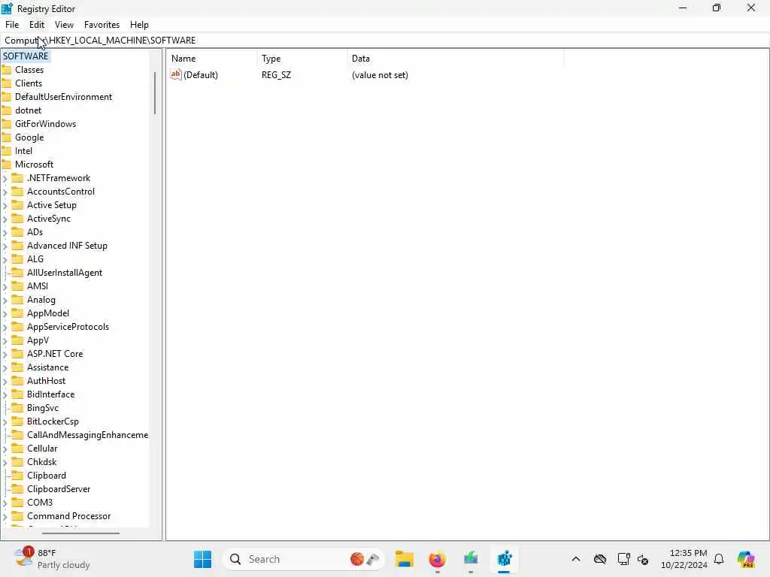Click the dotnet folder icon
The width and height of the screenshot is (770, 577).
click(x=6, y=110)
